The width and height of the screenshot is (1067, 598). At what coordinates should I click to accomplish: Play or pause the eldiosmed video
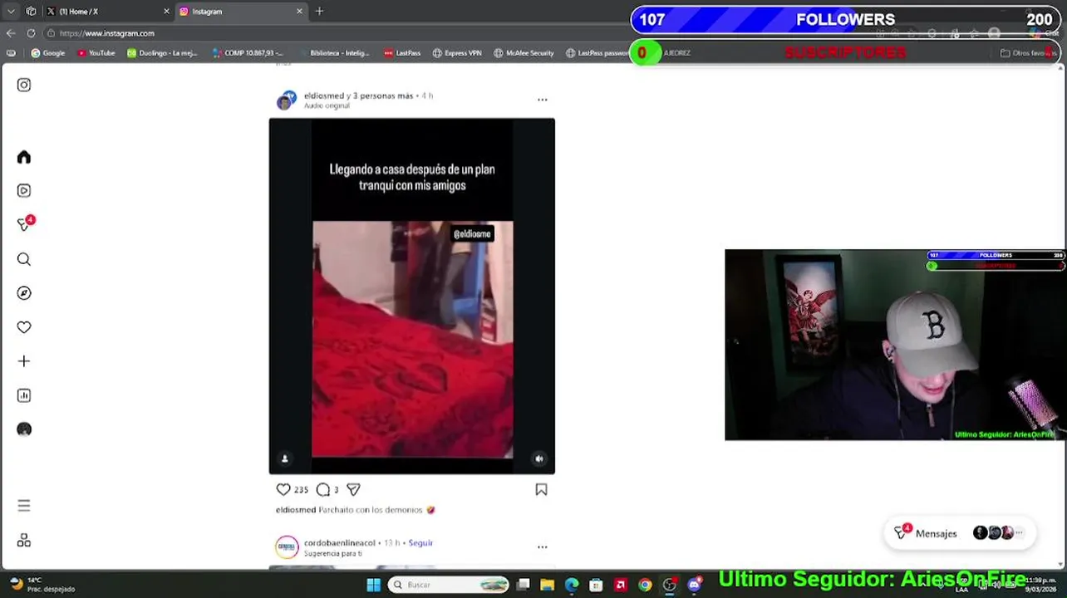[x=412, y=296]
